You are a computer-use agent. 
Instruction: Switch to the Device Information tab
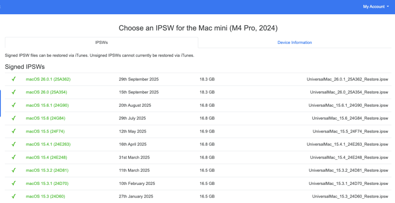click(295, 42)
